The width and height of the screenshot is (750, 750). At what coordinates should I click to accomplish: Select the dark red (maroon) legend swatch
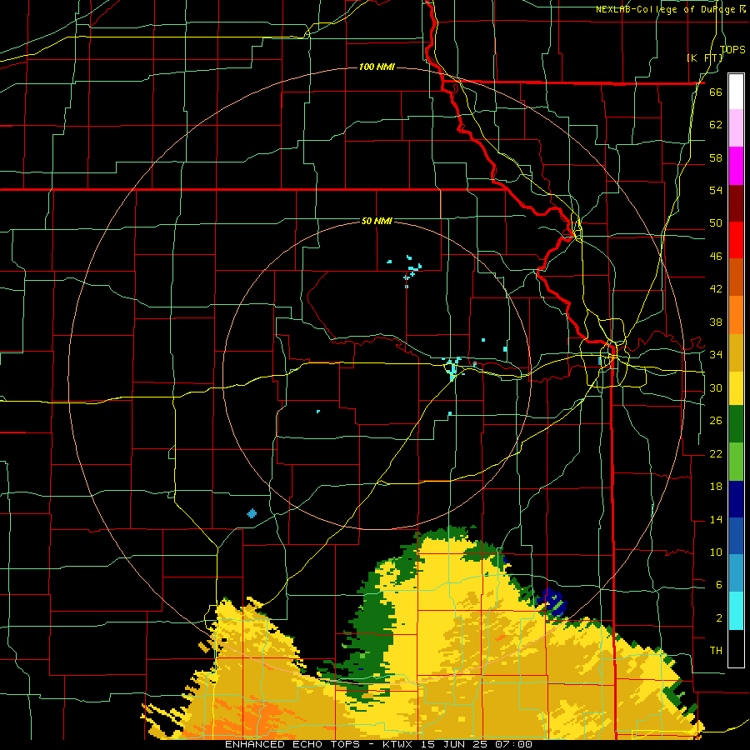[736, 203]
